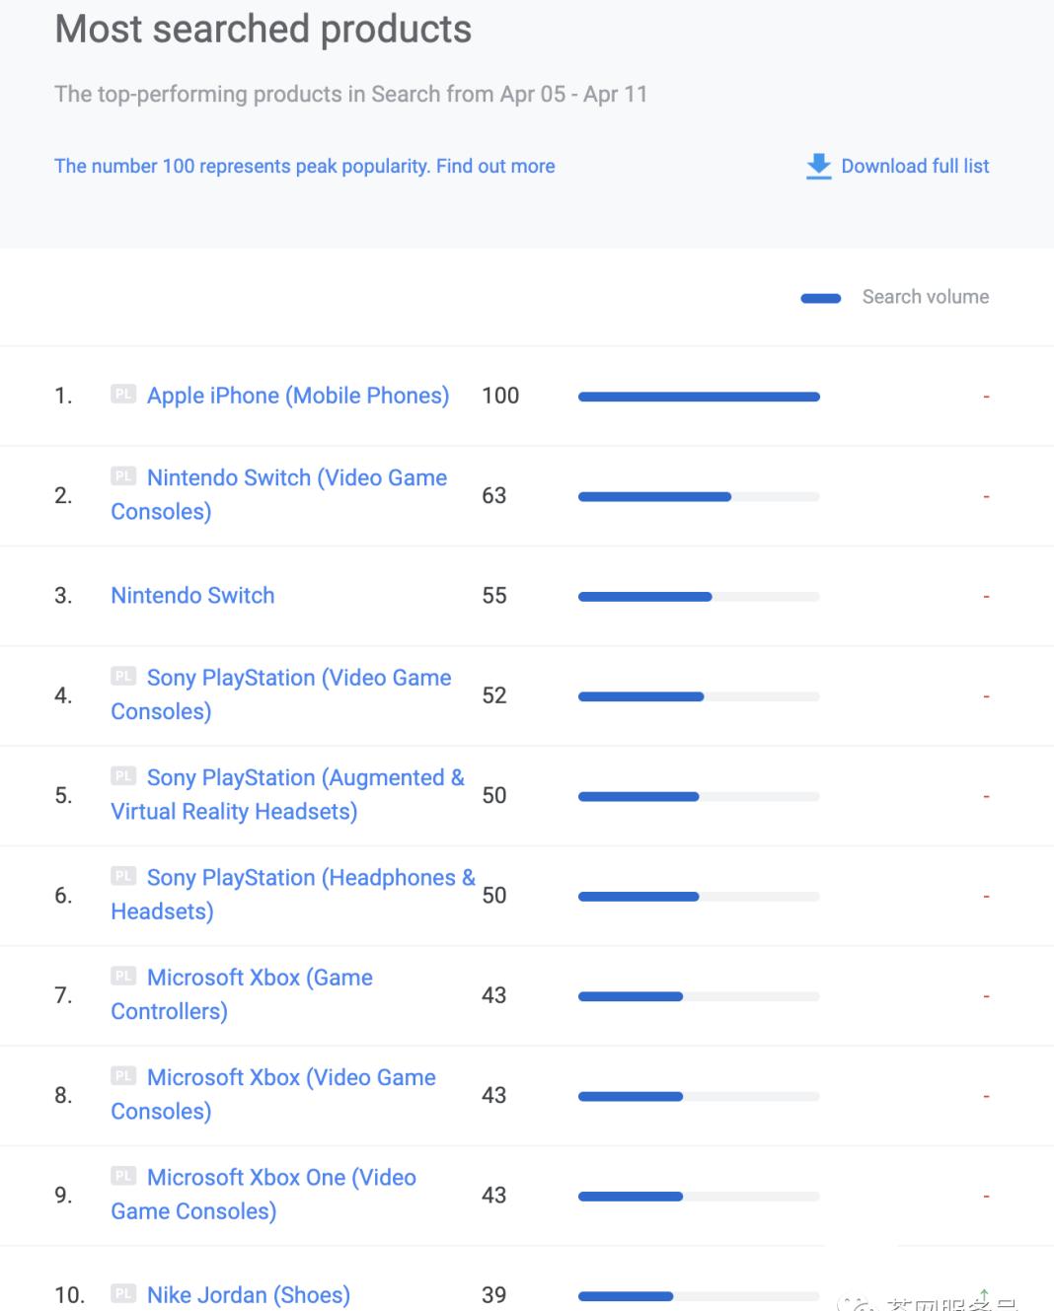Click PL badge of Nintendo Switch Video Game Consoles
This screenshot has height=1311, width=1054.
[x=123, y=476]
